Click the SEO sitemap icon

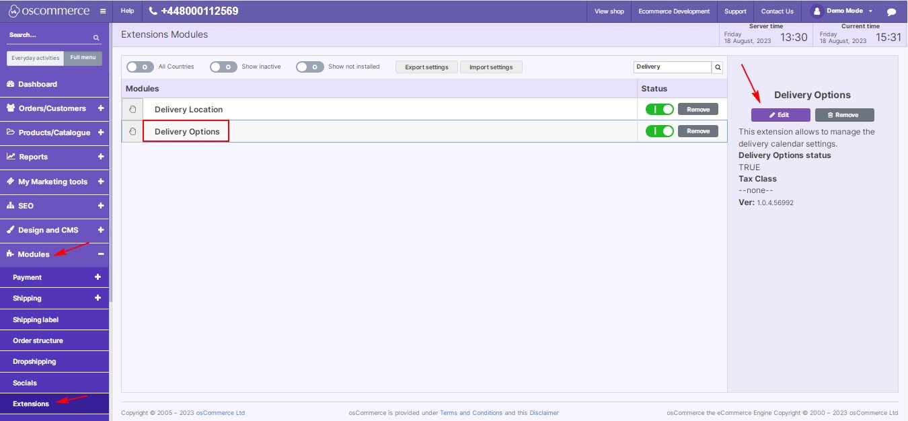11,206
